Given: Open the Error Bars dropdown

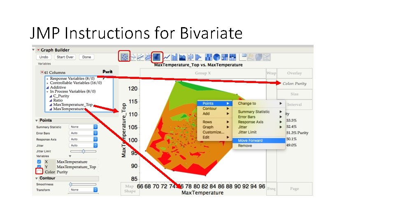Looking at the screenshot, I should 83,133.
